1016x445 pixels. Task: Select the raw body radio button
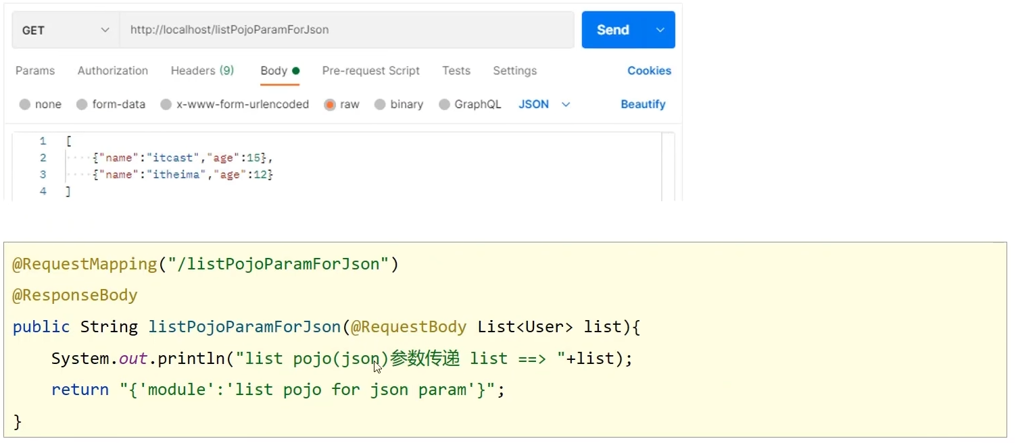click(330, 105)
